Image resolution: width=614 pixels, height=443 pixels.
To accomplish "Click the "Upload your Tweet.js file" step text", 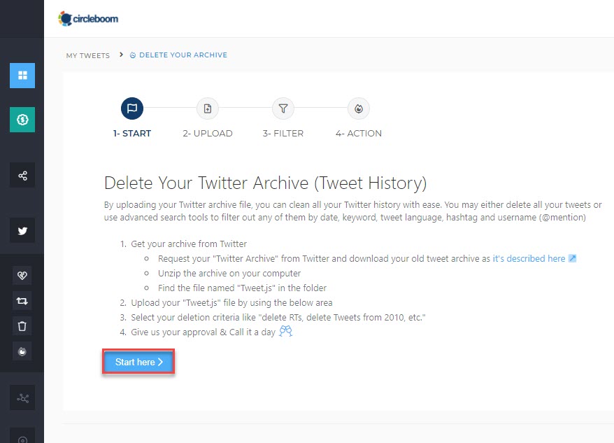I will pos(231,302).
